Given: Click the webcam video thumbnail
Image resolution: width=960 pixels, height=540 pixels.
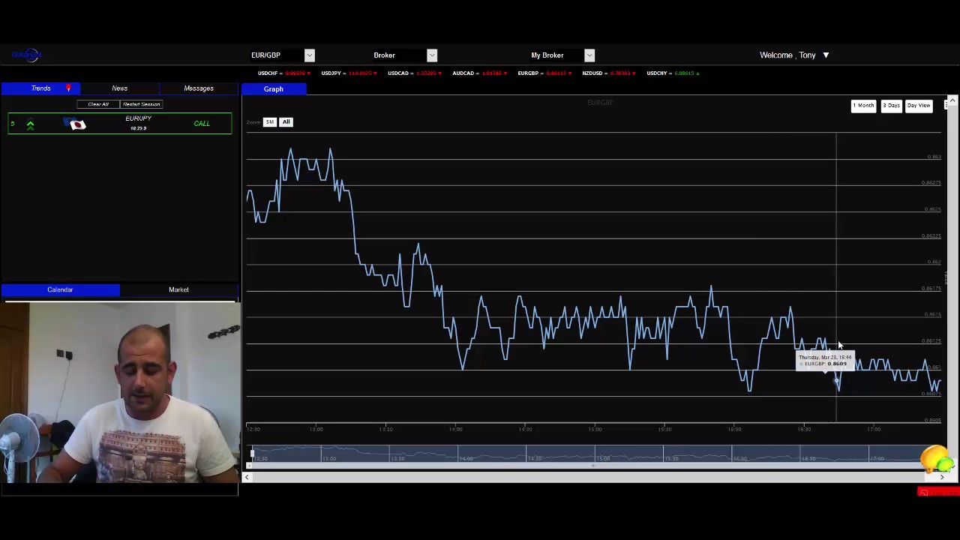Looking at the screenshot, I should tap(120, 392).
